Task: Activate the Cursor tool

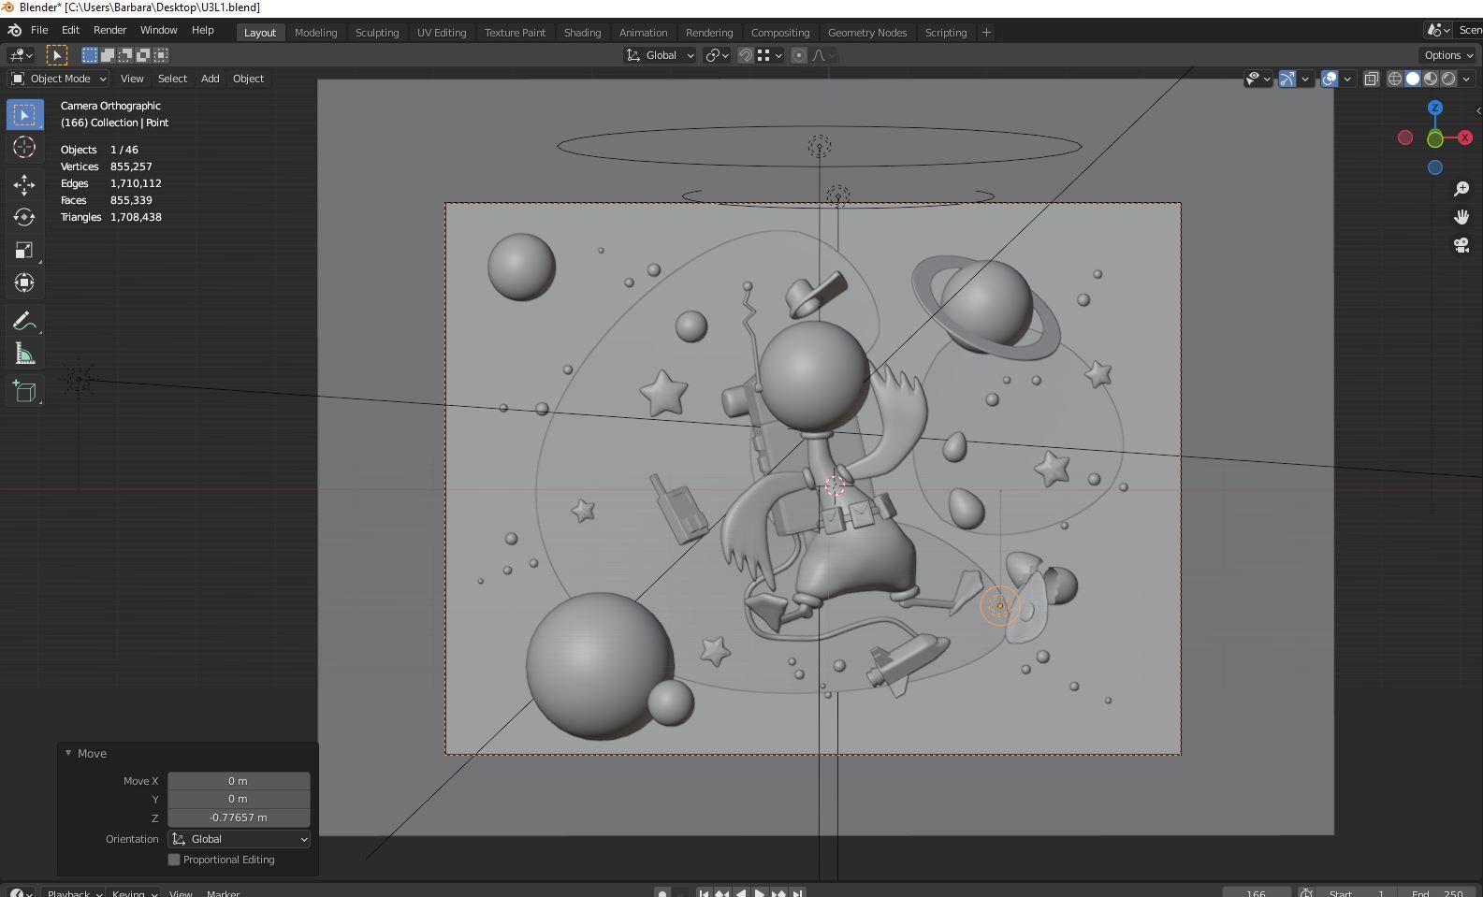Action: click(x=24, y=147)
